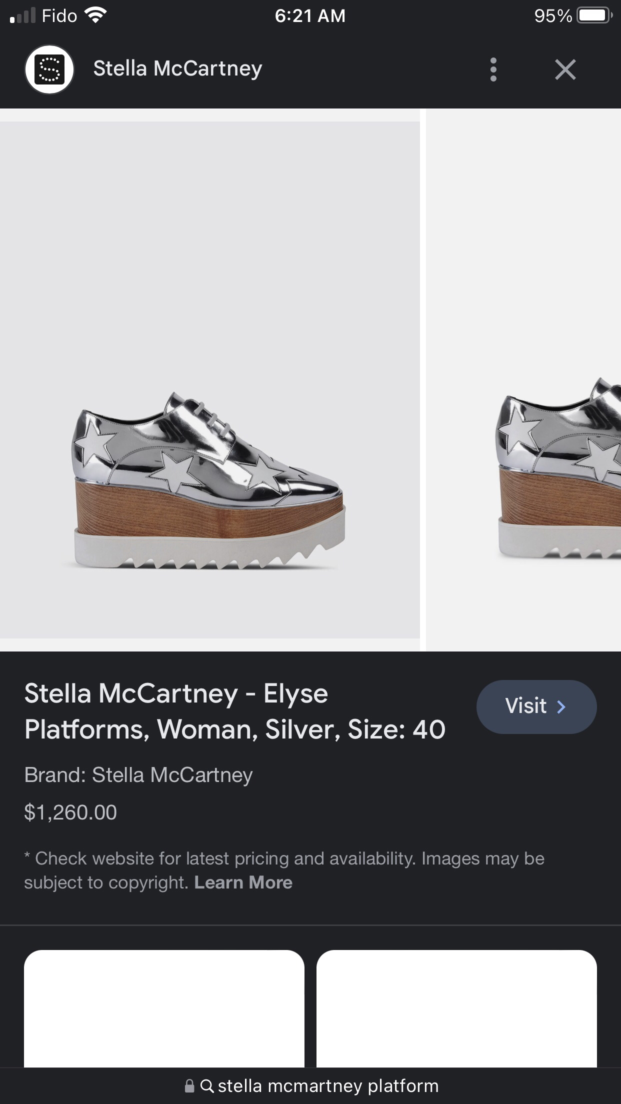621x1104 pixels.
Task: Open the three-dot overflow menu
Action: (x=493, y=70)
